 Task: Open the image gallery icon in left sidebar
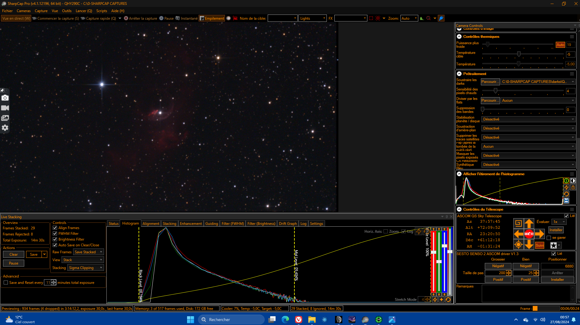click(5, 118)
